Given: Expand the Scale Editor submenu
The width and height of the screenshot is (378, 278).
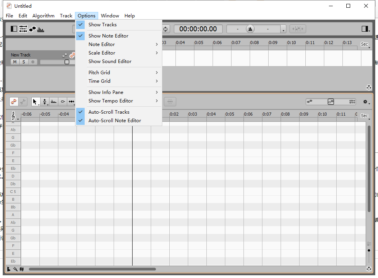Looking at the screenshot, I should coord(119,53).
